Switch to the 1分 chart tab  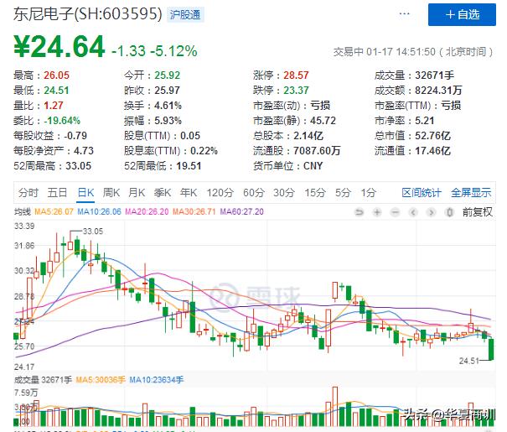pos(368,193)
